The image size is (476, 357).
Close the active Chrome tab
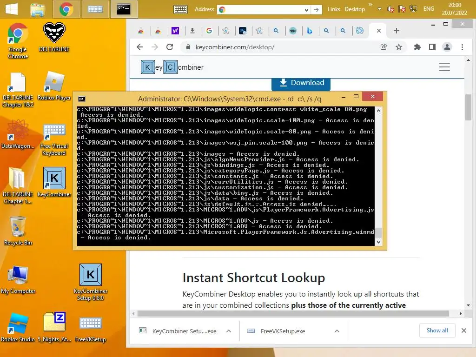point(378,31)
